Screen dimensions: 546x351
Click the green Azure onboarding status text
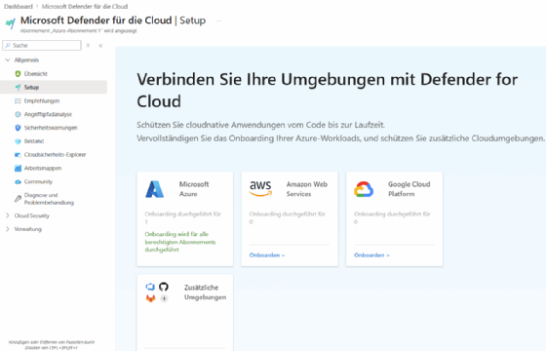pyautogui.click(x=180, y=242)
